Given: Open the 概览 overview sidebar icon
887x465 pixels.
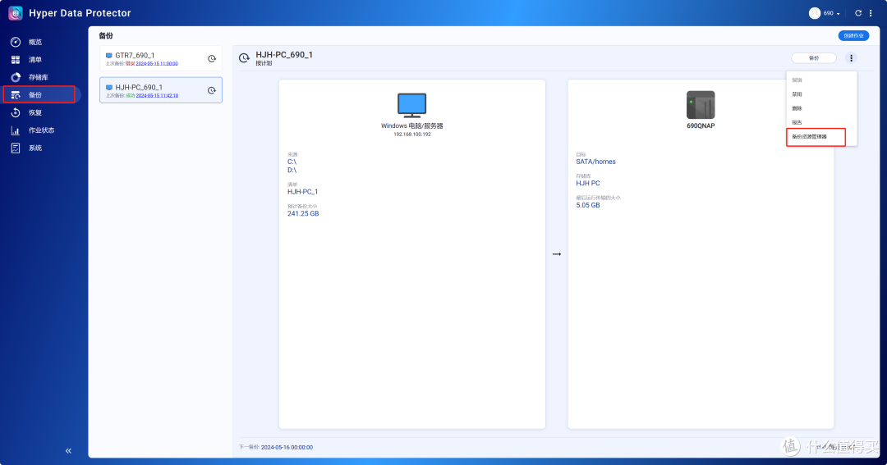Looking at the screenshot, I should pos(16,42).
